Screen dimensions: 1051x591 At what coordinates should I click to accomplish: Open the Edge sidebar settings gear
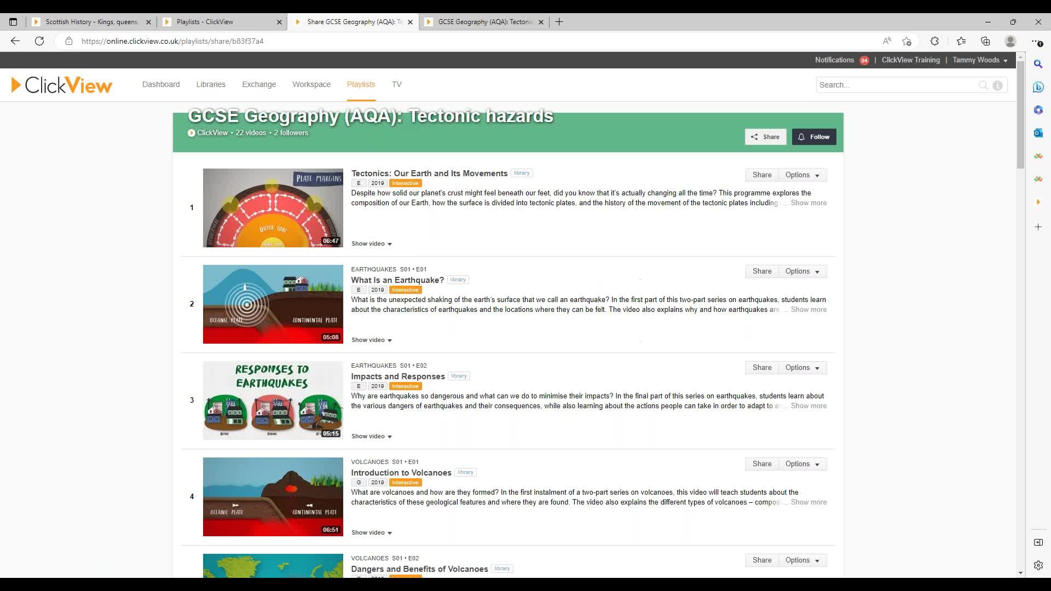click(1038, 565)
